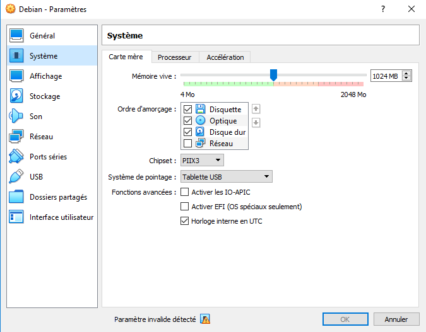Enable the Réseau boot checkbox
The height and width of the screenshot is (332, 426).
tap(187, 143)
